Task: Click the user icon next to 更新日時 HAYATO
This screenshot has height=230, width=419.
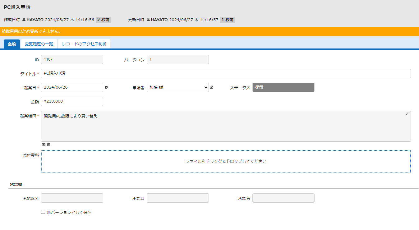Action: (x=148, y=20)
